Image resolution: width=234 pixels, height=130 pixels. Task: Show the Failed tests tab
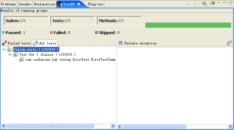point(17,43)
